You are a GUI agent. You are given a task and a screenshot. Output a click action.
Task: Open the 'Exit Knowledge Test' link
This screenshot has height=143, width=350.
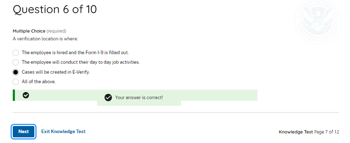click(63, 131)
